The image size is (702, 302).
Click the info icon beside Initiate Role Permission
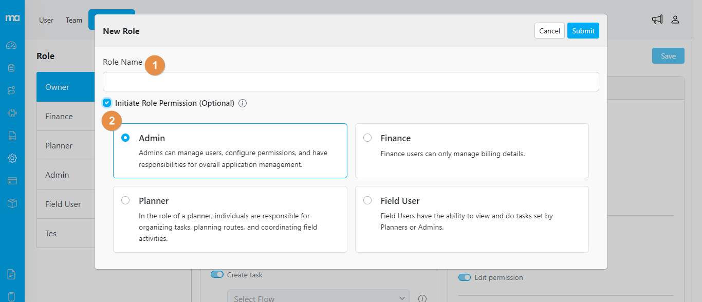click(243, 103)
